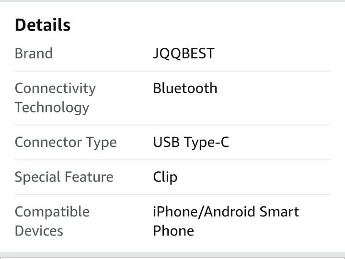Click the word Compatible in the label
Viewport: 345px width, 259px height.
52,212
